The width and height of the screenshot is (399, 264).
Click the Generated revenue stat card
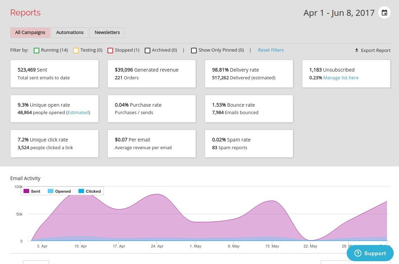coord(152,73)
